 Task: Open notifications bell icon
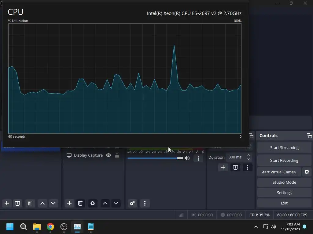305,227
